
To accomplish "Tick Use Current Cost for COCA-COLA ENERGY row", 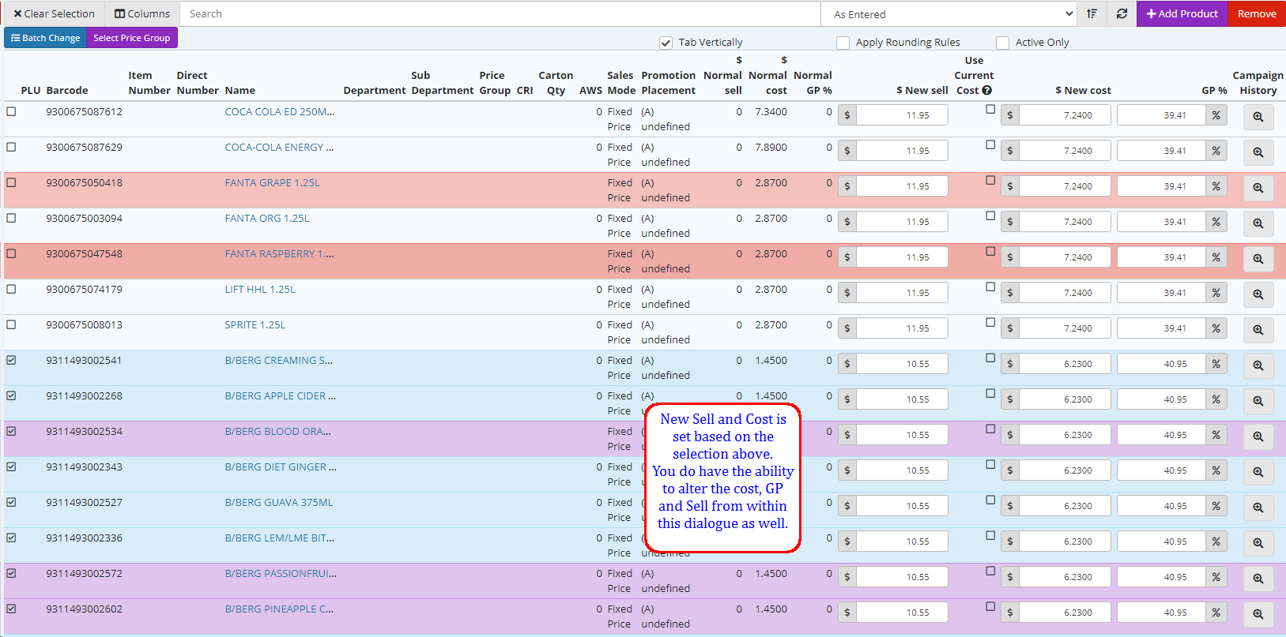I will 990,144.
